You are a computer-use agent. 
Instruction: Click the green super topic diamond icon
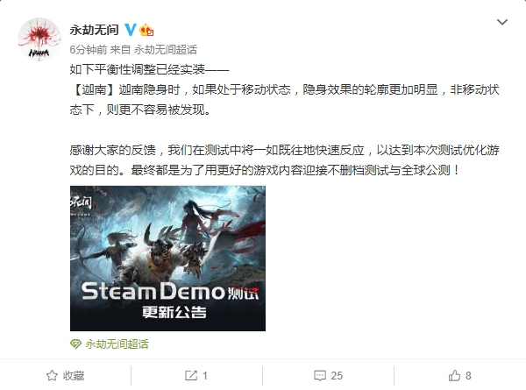click(75, 344)
